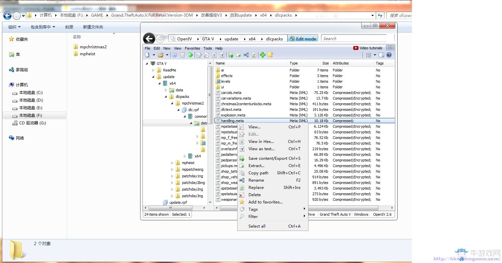
Task: Select the effects folder in file list
Action: (227, 76)
